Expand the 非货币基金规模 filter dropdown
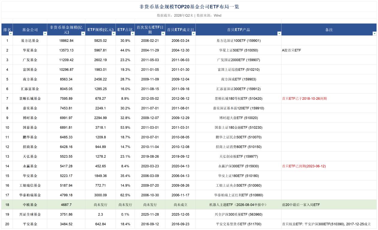Image resolution: width=378 pixels, height=230 pixels. [83, 34]
